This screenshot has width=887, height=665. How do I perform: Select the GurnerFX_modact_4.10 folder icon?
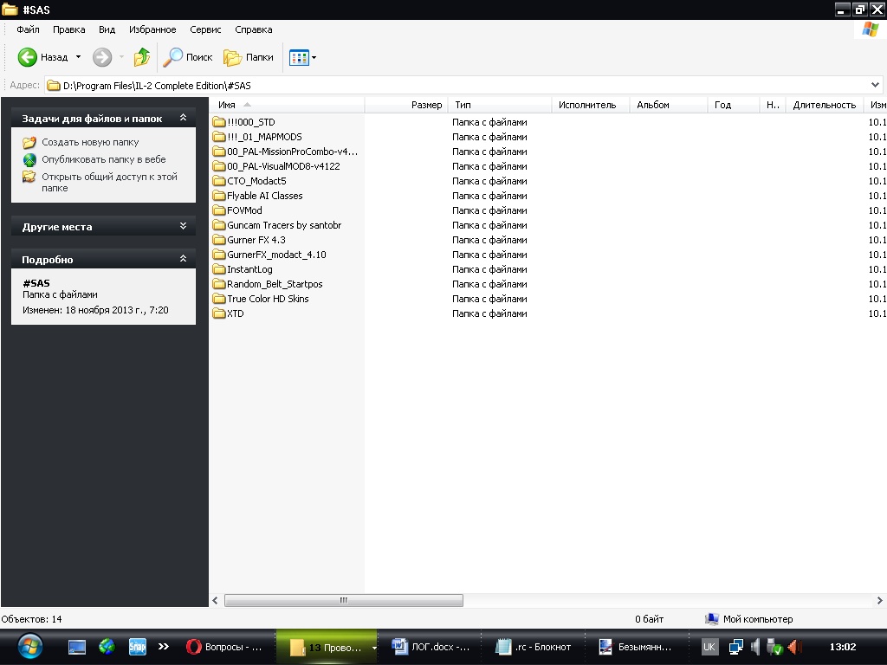click(219, 255)
